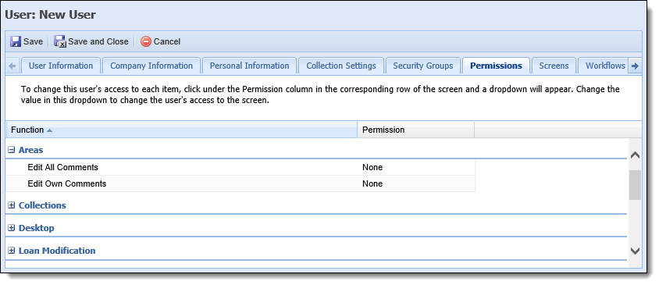The image size is (659, 285).
Task: Click the Function column sort arrow
Action: pos(50,130)
